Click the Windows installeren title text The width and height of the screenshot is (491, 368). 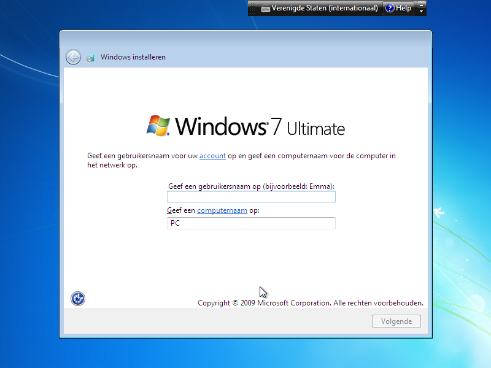pyautogui.click(x=132, y=56)
